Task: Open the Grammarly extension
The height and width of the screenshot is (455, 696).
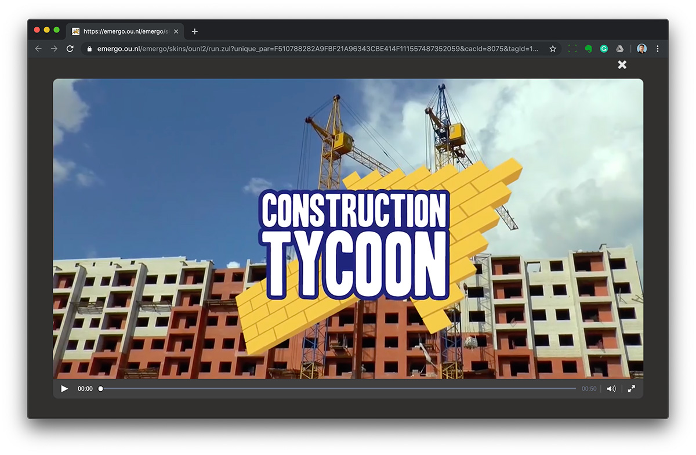Action: (603, 49)
